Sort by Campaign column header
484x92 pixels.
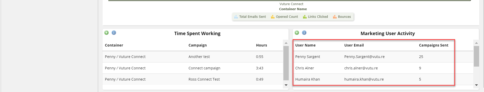198,45
